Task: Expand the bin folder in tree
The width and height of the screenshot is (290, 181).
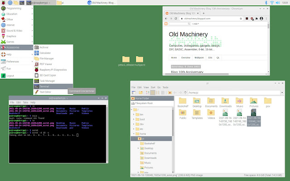Action: pyautogui.click(x=134, y=114)
